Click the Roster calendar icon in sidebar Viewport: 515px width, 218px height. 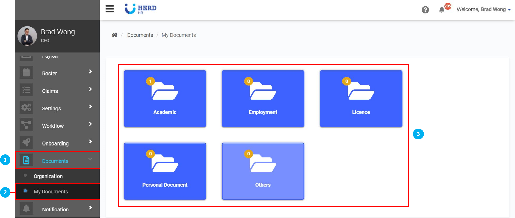pyautogui.click(x=26, y=73)
